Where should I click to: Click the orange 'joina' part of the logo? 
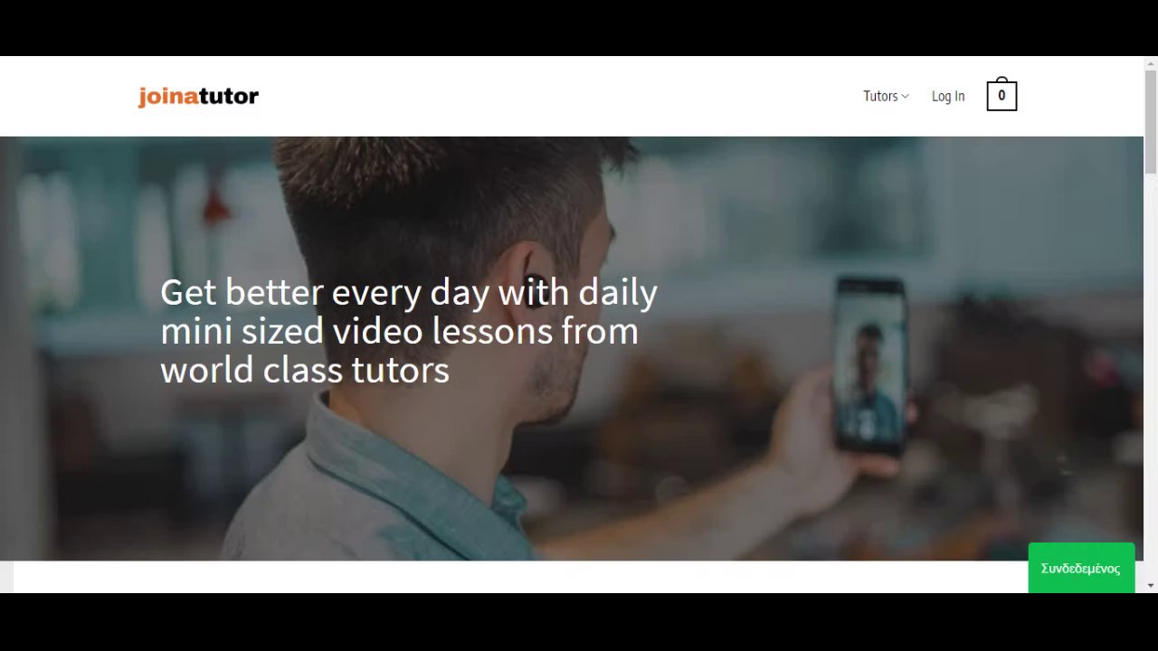(x=167, y=97)
